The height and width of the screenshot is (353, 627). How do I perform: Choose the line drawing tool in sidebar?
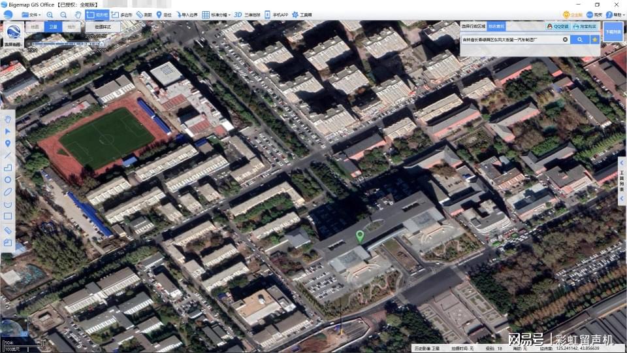(8, 155)
